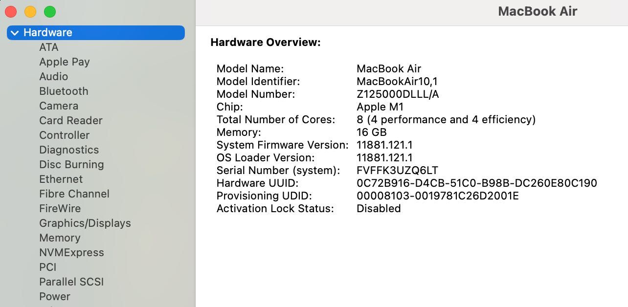
Task: Click the Model Name label
Action: (x=250, y=69)
